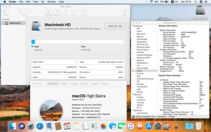This screenshot has height=132, width=211.
Task: Open Finder from the Dock
Action: (13, 126)
